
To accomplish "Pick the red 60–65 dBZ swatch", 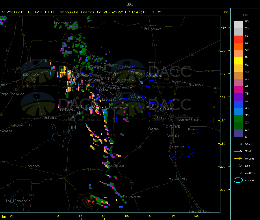I will tap(238, 39).
